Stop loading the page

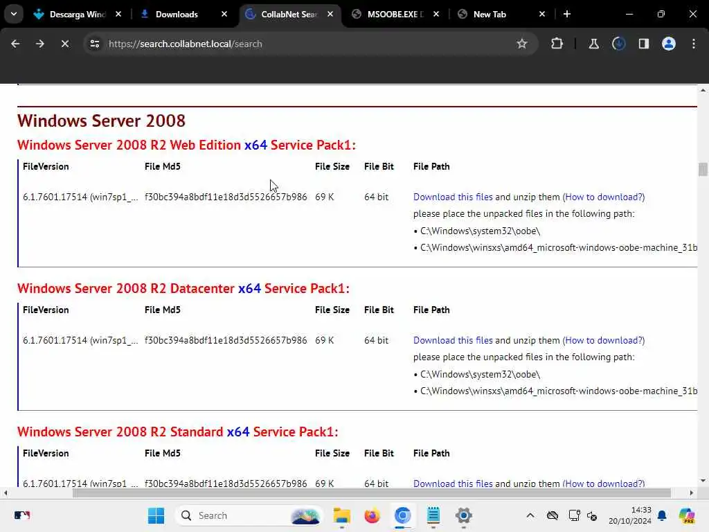coord(65,44)
